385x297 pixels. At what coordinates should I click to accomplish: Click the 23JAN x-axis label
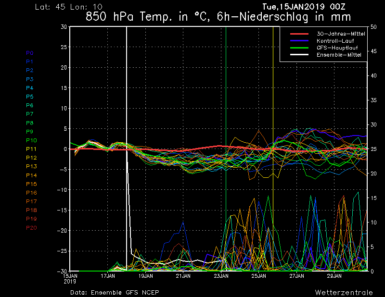pyautogui.click(x=221, y=276)
